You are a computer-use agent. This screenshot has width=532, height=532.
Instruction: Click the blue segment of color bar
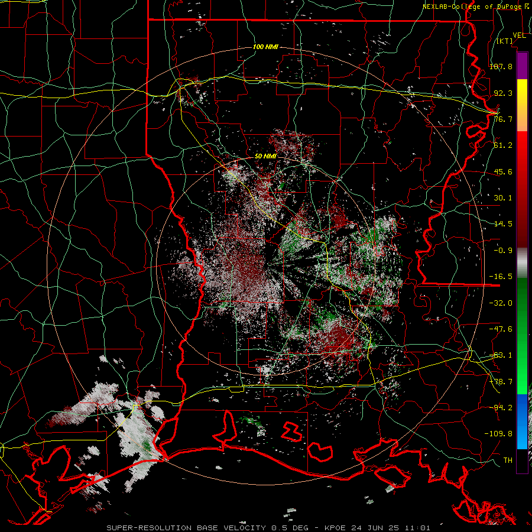pos(522,421)
